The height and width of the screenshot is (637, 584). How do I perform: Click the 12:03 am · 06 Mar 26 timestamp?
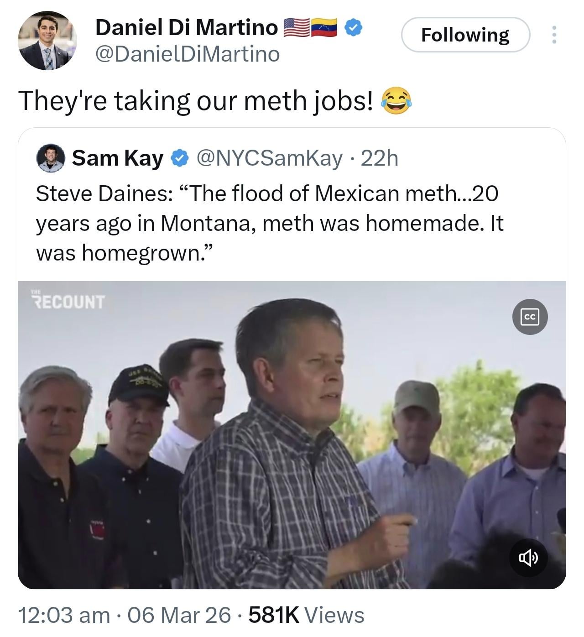[124, 615]
